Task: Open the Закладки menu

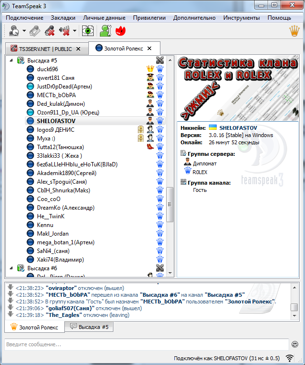Action: tap(63, 18)
